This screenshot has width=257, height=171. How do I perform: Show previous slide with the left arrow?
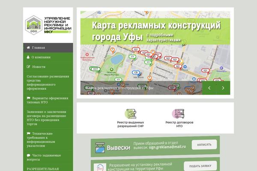click(x=209, y=88)
